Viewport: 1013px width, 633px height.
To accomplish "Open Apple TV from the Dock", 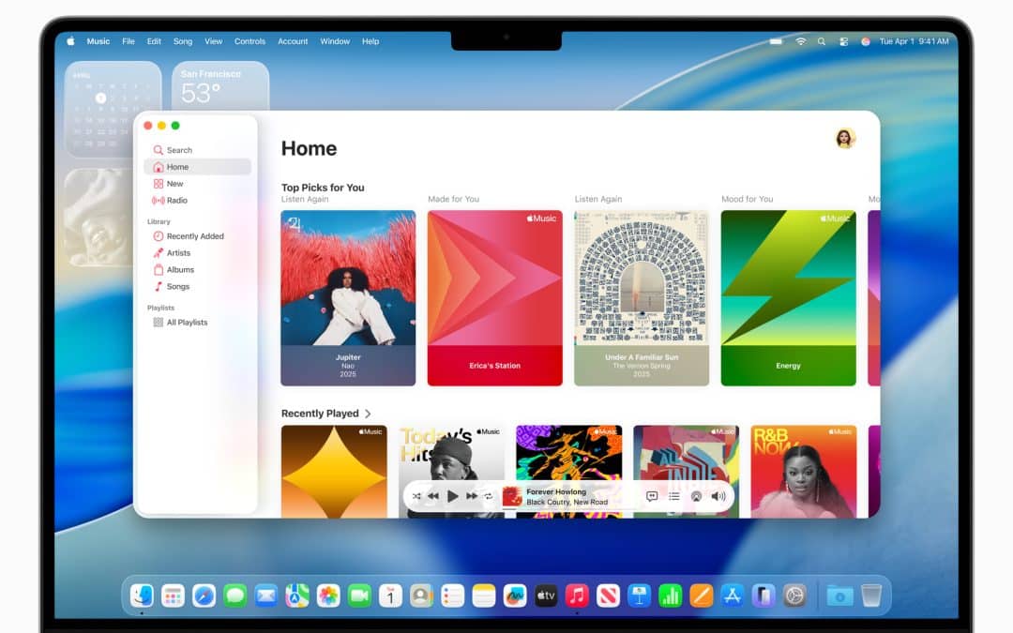I will [546, 595].
